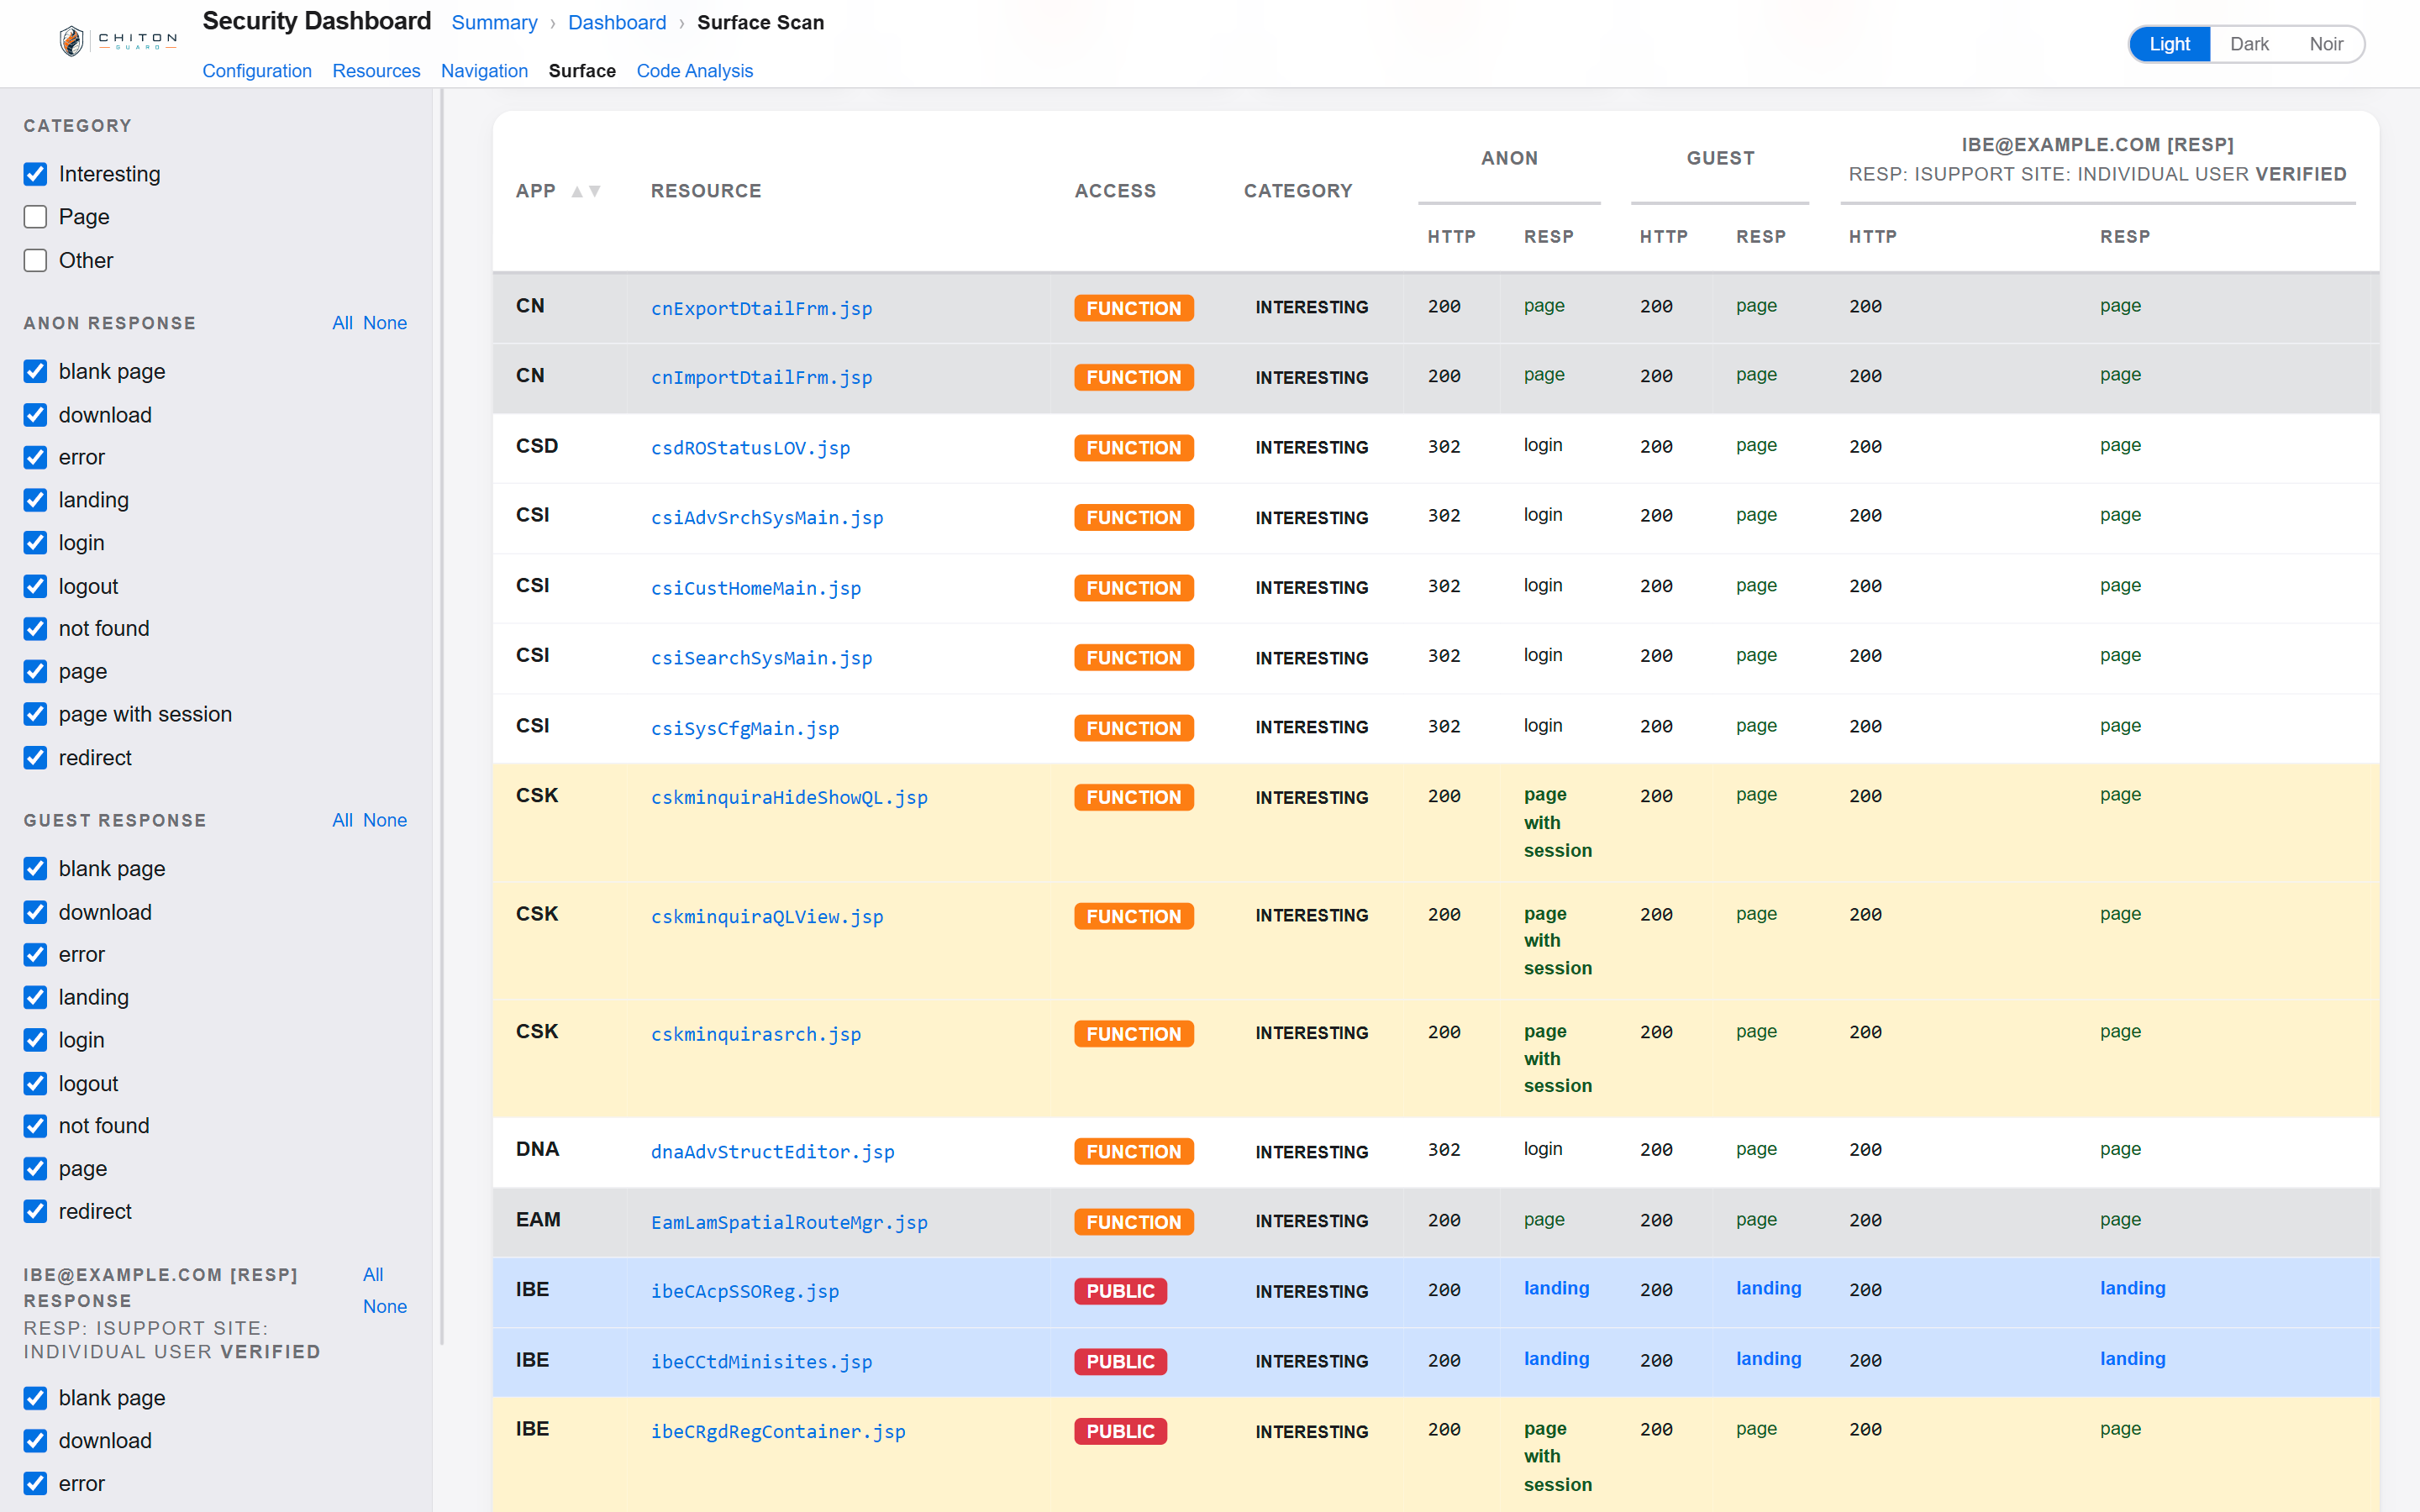The image size is (2420, 1512).
Task: Open EamLamSpatialRouteMgr.jsp resource
Action: pyautogui.click(x=789, y=1222)
